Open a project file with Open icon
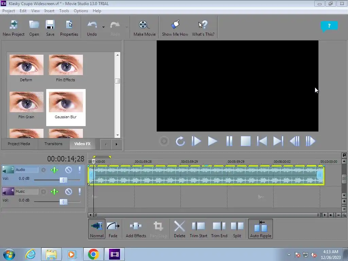348x261 pixels. (x=34, y=28)
